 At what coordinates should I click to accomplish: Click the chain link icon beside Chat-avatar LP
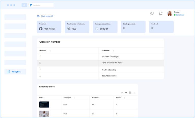pos(38,16)
